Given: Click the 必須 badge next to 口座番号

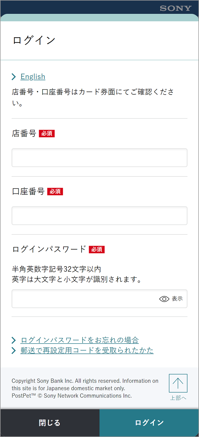Looking at the screenshot, I should 55,191.
